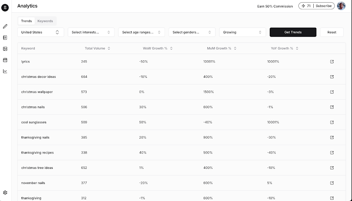Open the document list icon in sidebar
Screen dimensions: 352x201
(5, 38)
